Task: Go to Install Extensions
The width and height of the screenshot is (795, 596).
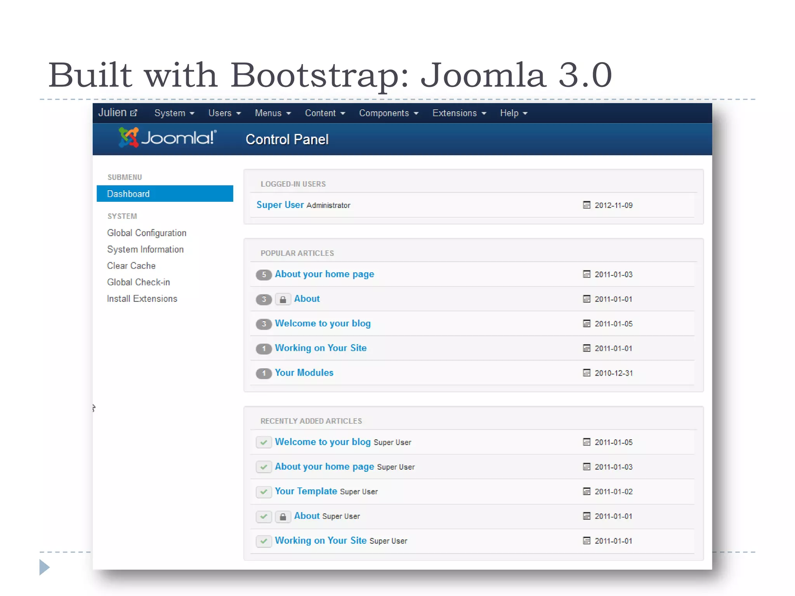Action: coord(142,298)
